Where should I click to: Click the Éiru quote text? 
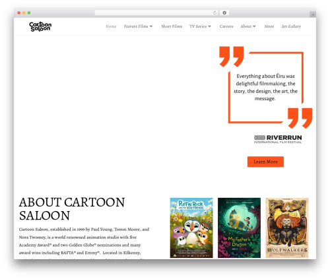click(x=265, y=87)
